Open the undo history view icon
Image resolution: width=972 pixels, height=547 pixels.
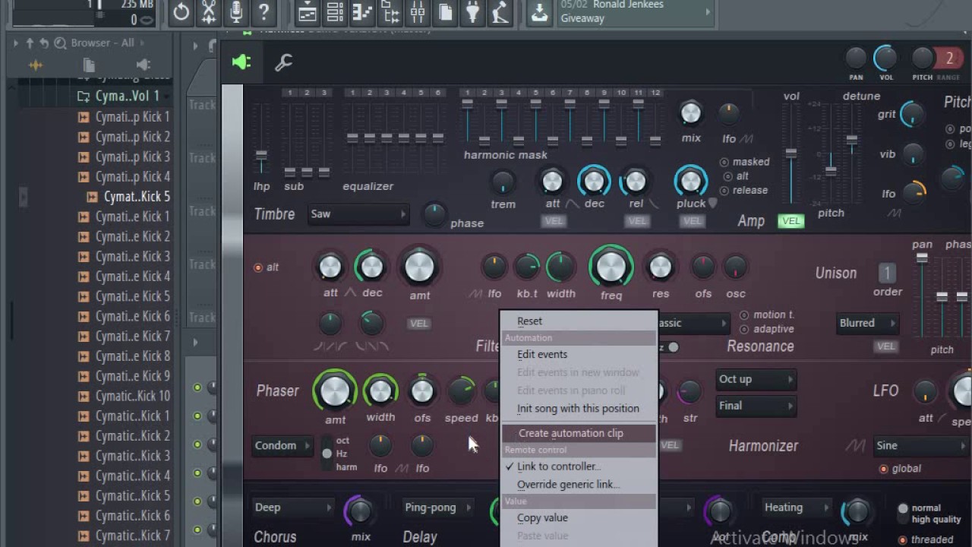[181, 12]
